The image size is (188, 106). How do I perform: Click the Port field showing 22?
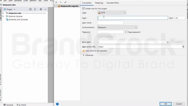point(180,18)
